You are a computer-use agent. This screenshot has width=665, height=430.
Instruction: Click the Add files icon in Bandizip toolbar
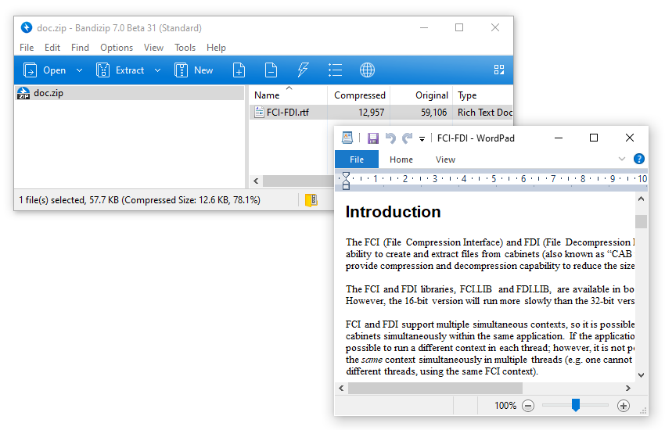coord(239,70)
